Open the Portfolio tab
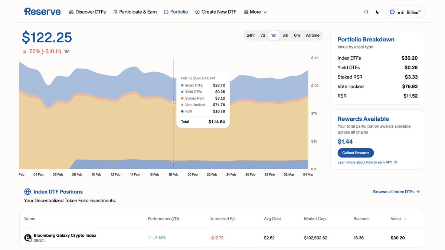 click(x=176, y=12)
